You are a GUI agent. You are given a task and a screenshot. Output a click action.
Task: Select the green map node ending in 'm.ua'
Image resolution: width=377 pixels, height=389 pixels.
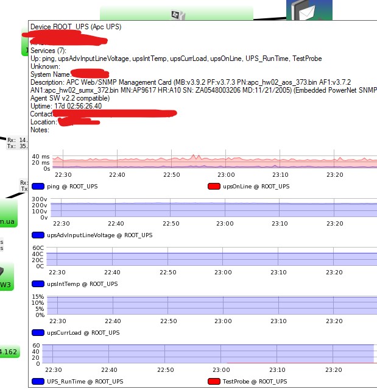click(8, 213)
